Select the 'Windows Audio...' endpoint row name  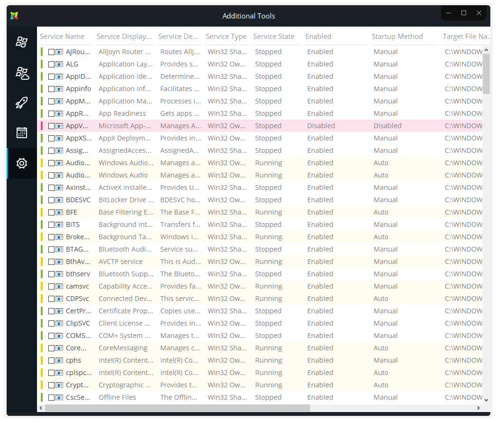126,163
